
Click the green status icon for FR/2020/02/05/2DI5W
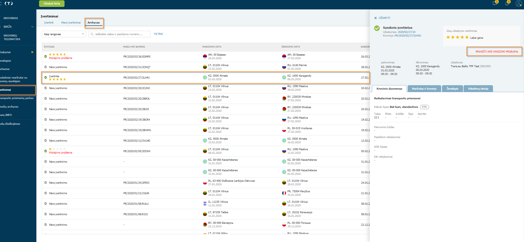pyautogui.click(x=45, y=151)
